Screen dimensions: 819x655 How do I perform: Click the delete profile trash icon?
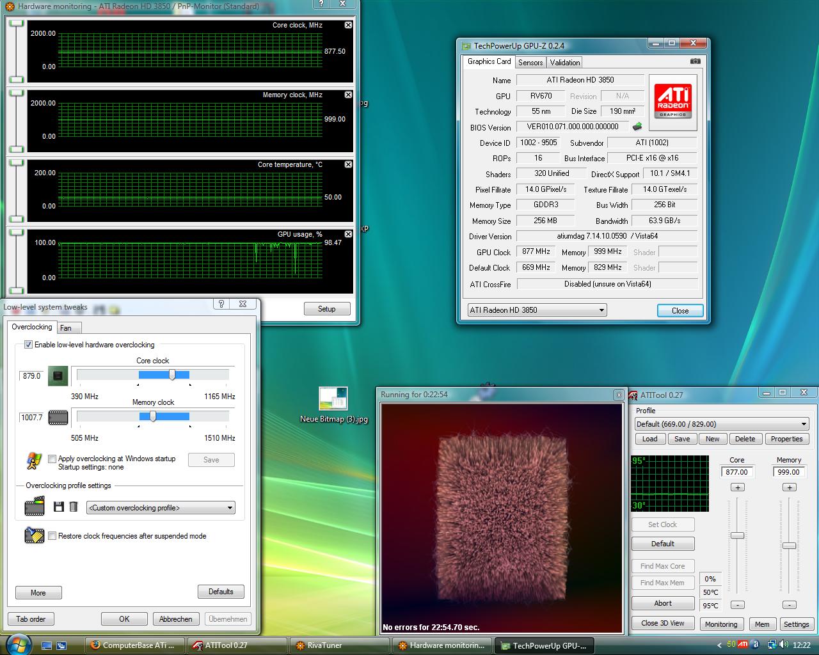pyautogui.click(x=74, y=507)
